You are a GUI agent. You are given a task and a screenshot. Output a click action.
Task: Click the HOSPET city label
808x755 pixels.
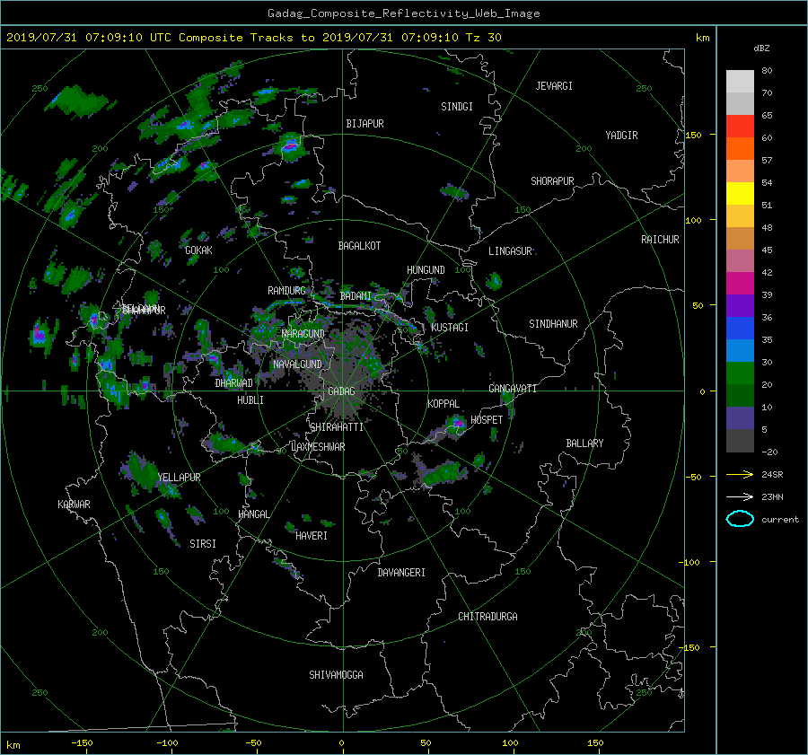[487, 420]
